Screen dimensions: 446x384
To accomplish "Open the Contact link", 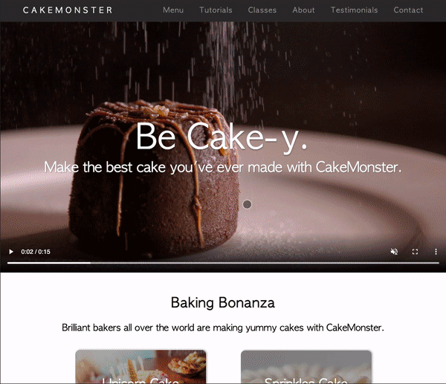I will [x=408, y=10].
